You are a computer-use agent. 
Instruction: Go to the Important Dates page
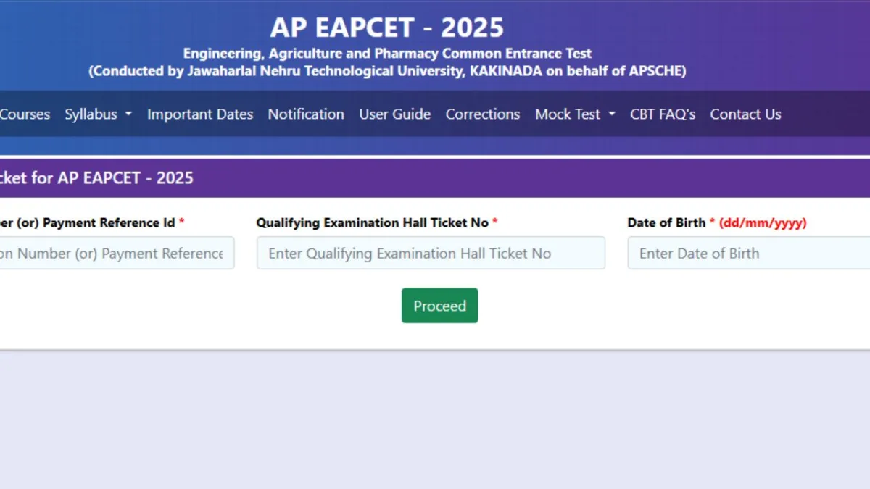(x=200, y=114)
